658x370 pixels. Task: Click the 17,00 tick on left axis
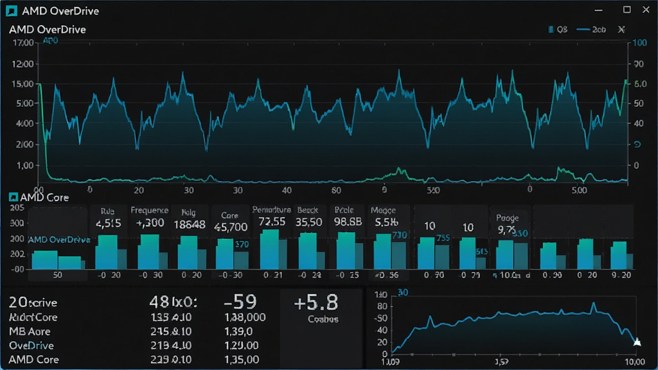click(23, 43)
